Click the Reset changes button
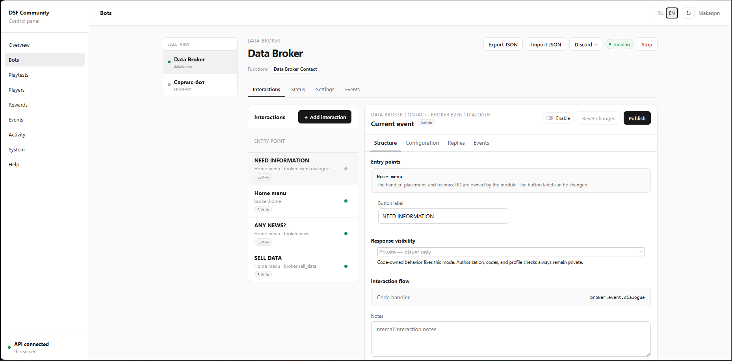Viewport: 732px width, 361px height. pos(598,118)
